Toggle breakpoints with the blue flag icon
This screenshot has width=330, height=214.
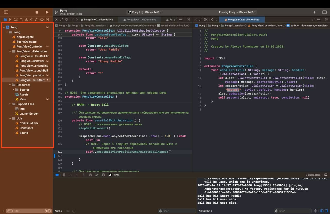57,175
